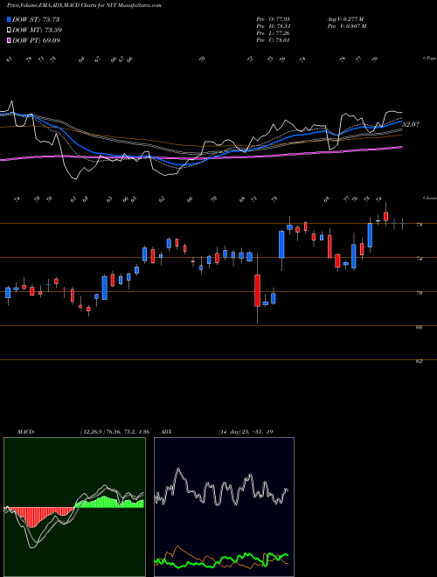Select the 'DOW ST: 75.73' legend text

[36, 19]
